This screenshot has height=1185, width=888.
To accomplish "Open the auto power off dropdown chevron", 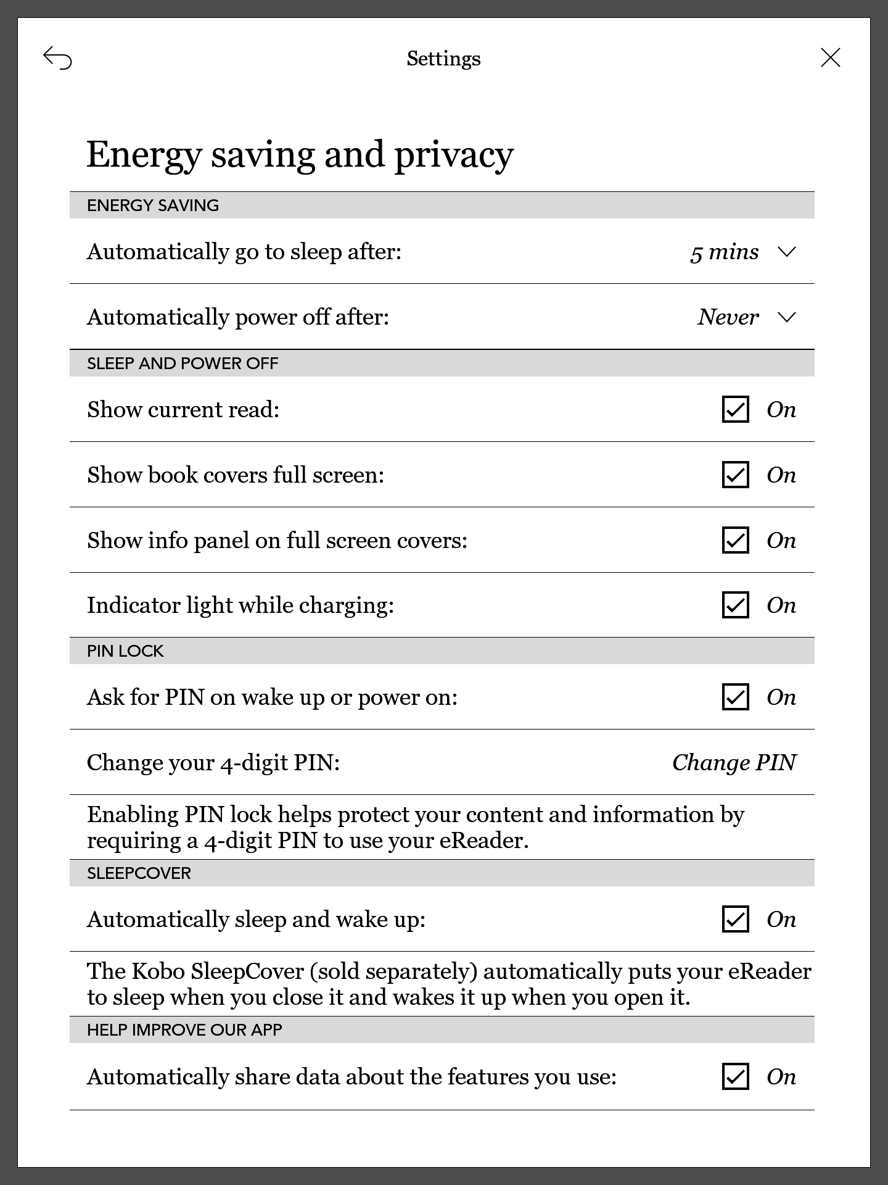I will [x=787, y=317].
